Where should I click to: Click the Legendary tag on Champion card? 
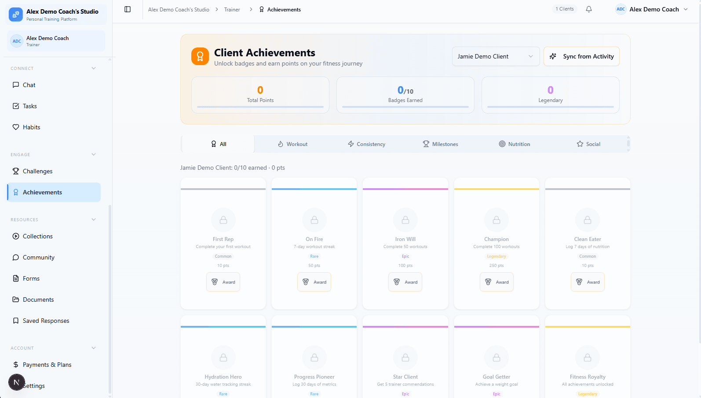[497, 256]
